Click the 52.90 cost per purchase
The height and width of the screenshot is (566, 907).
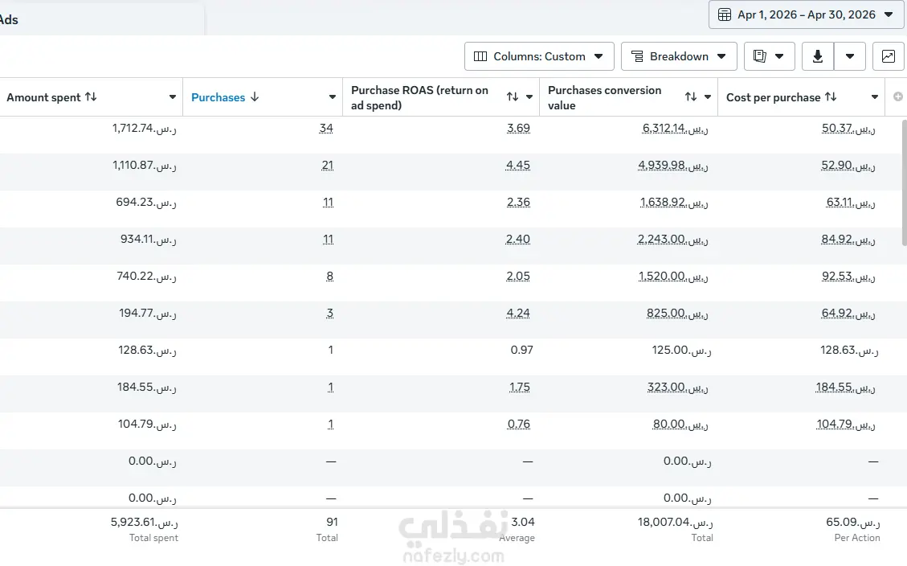848,165
